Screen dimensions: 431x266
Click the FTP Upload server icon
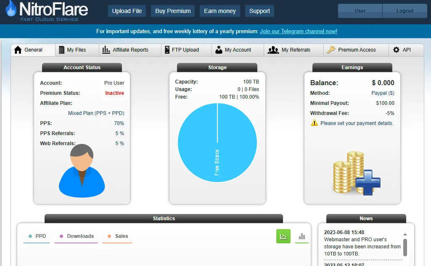(x=167, y=50)
